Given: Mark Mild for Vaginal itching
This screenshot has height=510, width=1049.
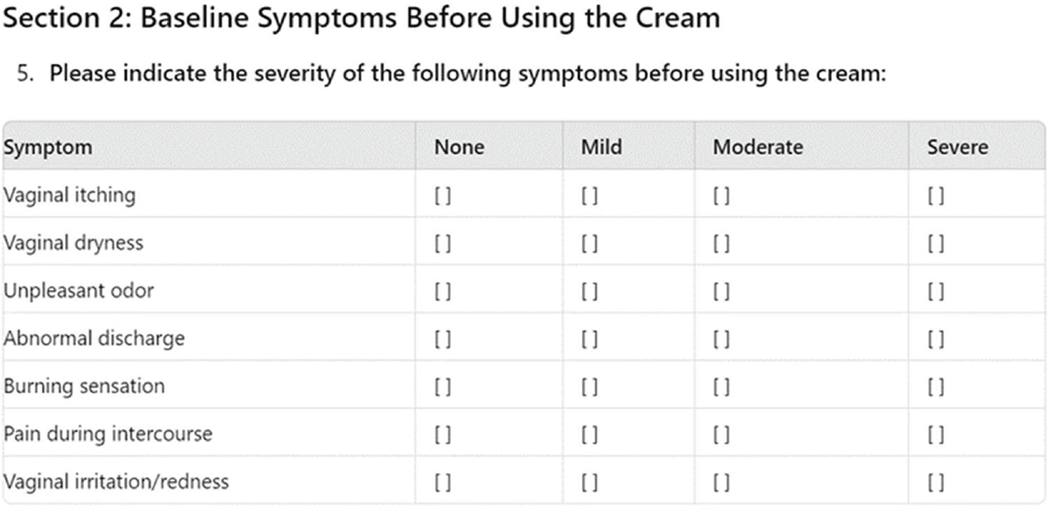Looking at the screenshot, I should (x=588, y=196).
